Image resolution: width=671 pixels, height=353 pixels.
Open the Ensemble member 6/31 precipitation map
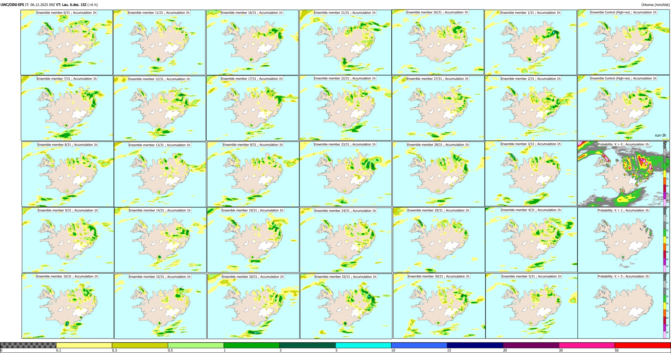pyautogui.click(x=67, y=42)
